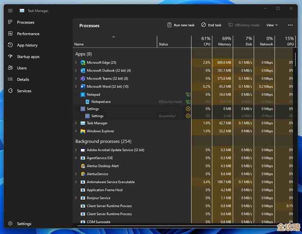Open the Details panel

(x=23, y=79)
